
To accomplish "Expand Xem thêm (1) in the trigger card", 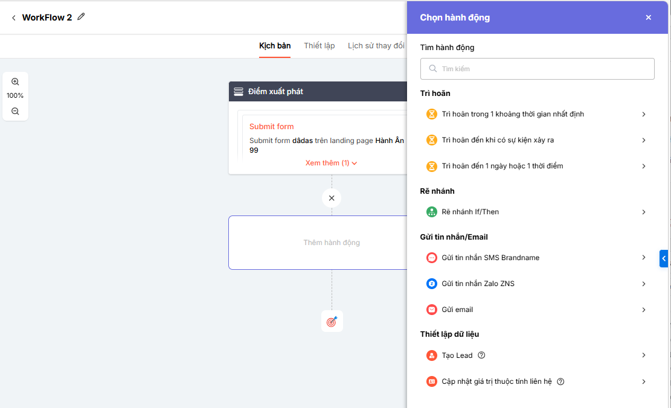I will click(x=331, y=163).
